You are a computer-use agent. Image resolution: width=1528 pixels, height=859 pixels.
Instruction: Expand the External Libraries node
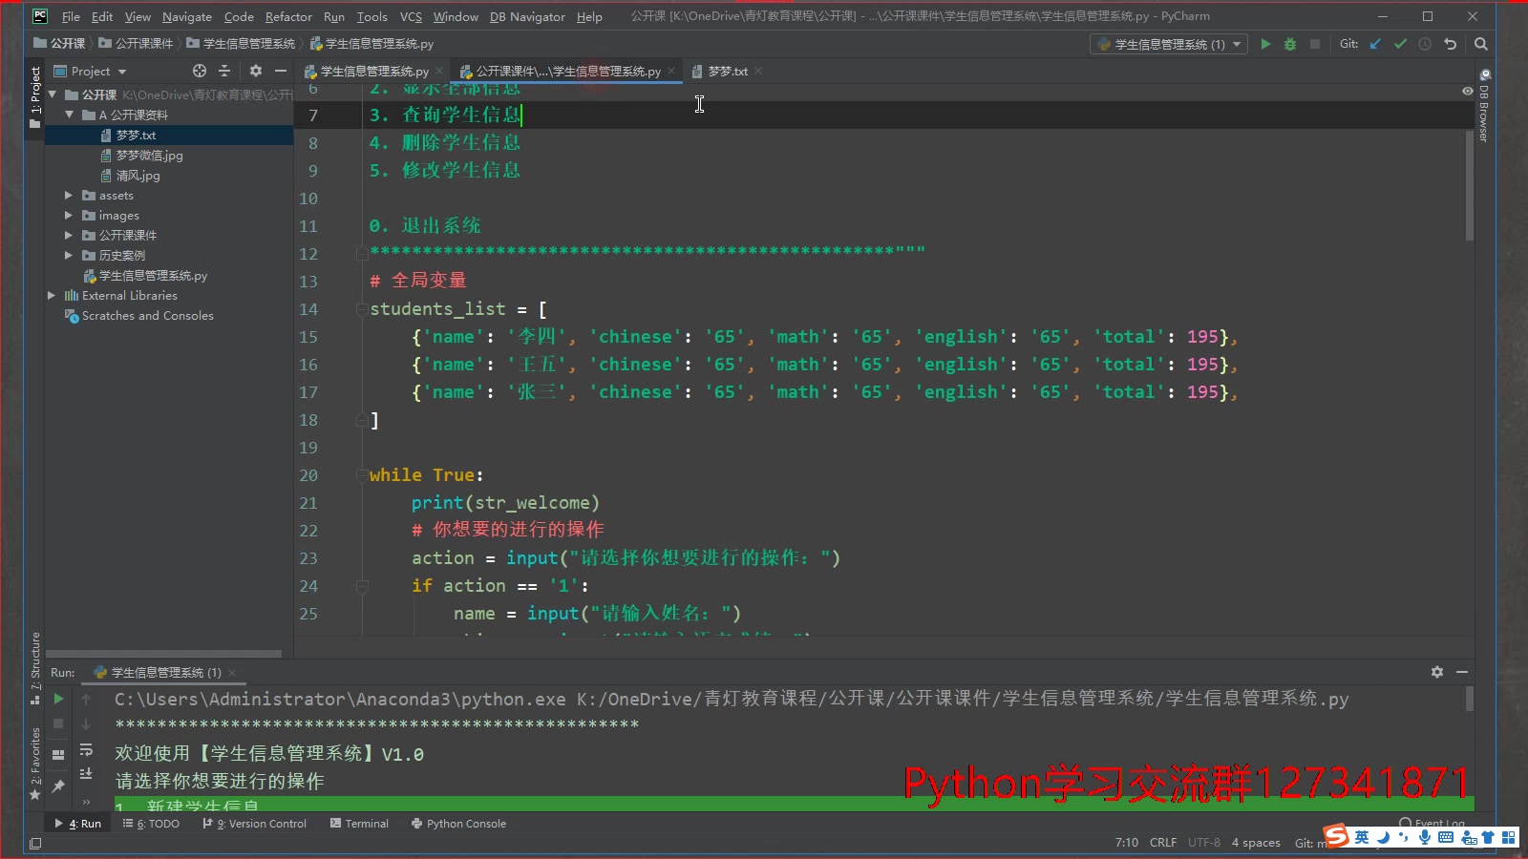[x=52, y=295]
